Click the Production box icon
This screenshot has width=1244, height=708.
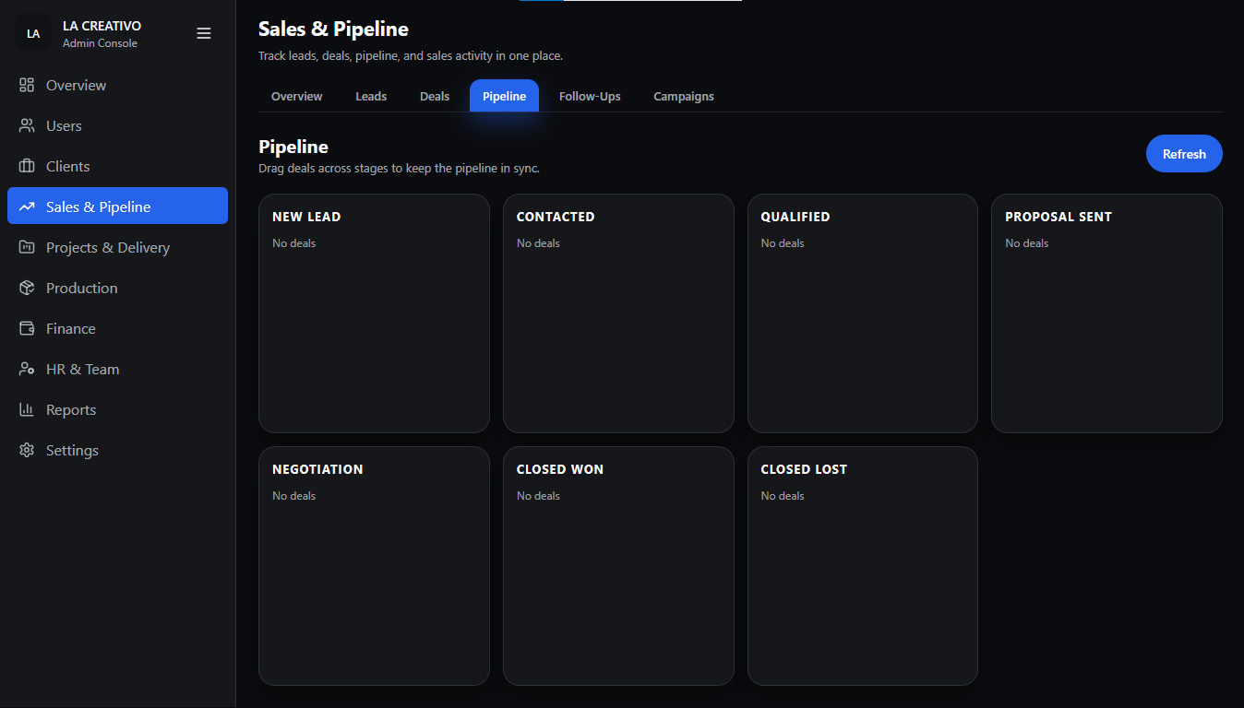coord(27,288)
